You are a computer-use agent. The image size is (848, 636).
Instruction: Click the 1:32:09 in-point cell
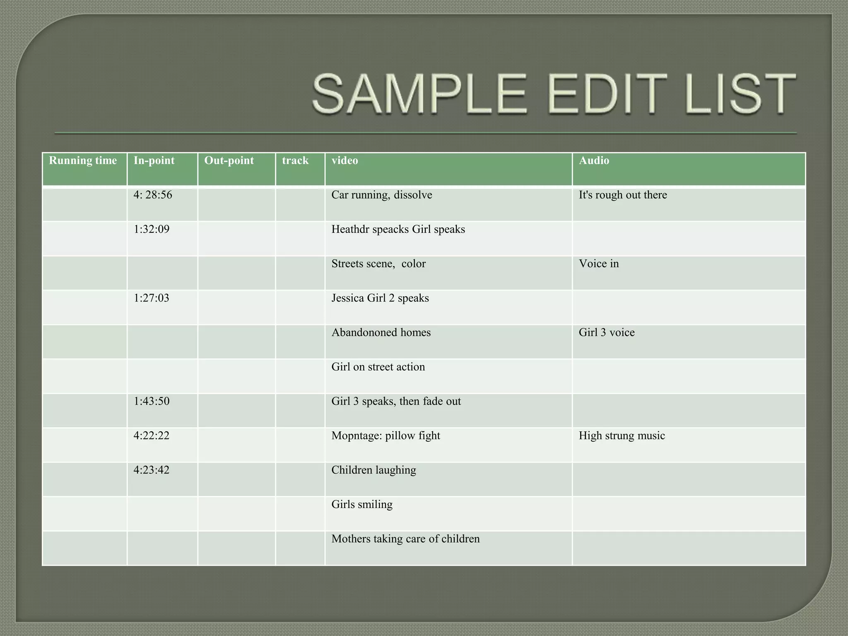(162, 238)
